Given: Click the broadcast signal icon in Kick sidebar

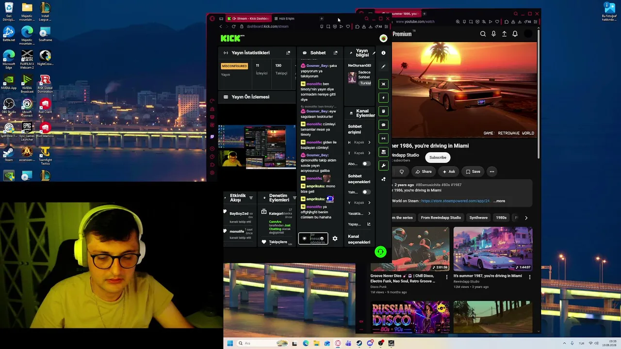Looking at the screenshot, I should tap(383, 138).
